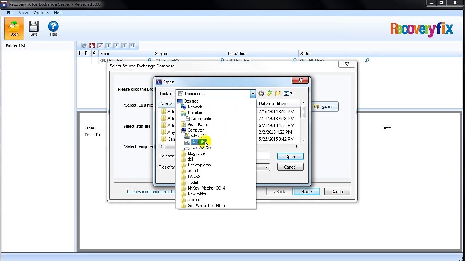Select the New folder entry
This screenshot has width=465, height=261.
(197, 194)
